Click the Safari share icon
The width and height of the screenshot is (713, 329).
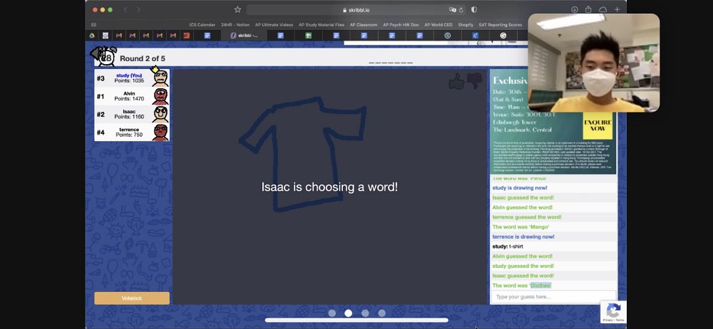click(588, 9)
